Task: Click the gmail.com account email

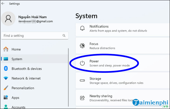Action: coord(36,21)
